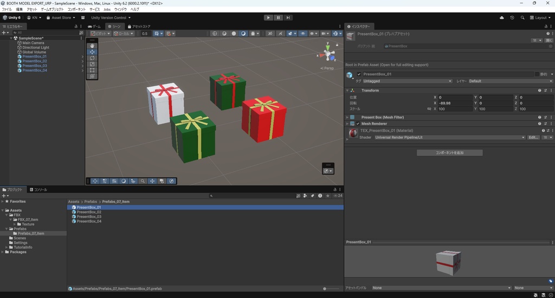Select PresentBox_03 prefab in Project list
The width and height of the screenshot is (555, 298).
[89, 217]
